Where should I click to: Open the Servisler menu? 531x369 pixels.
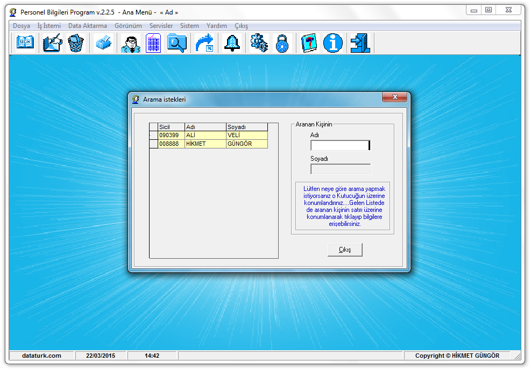161,26
